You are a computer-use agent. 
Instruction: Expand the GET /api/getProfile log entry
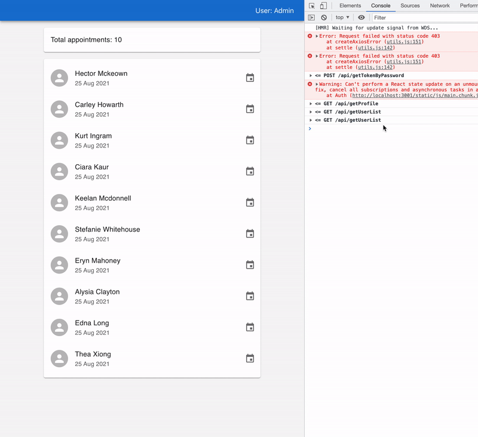(x=311, y=103)
